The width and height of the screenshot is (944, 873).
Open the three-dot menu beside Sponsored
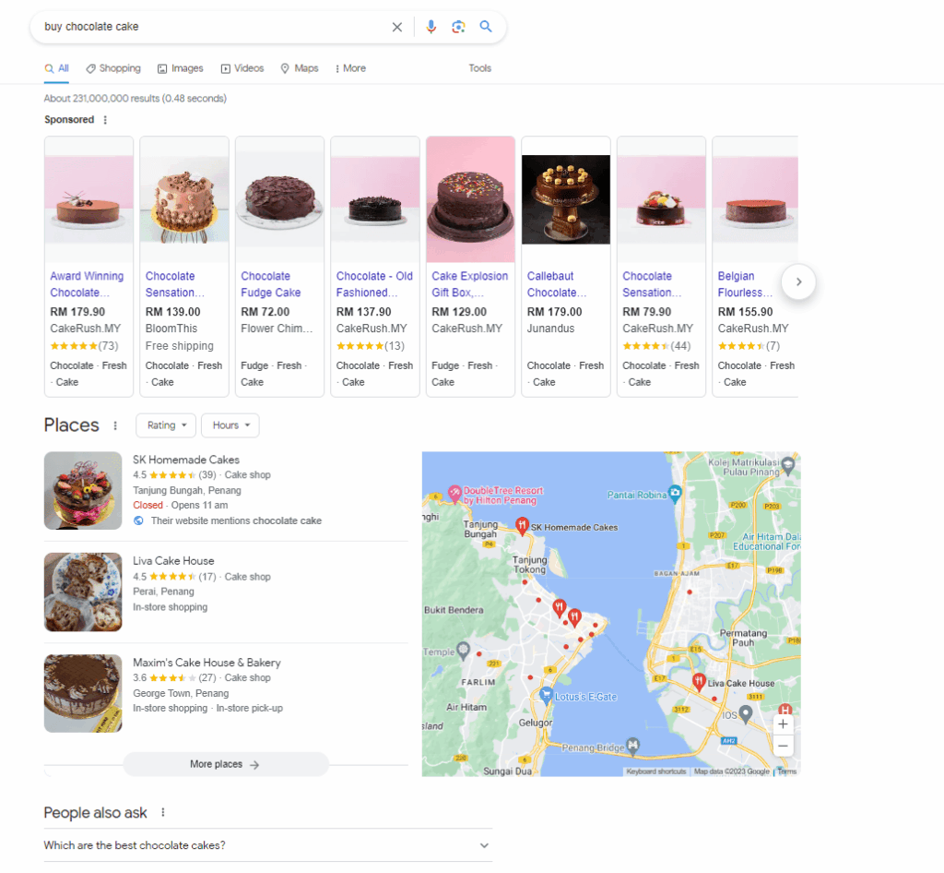point(105,119)
